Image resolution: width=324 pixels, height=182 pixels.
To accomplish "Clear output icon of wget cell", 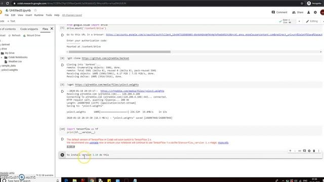I will [x=62, y=92].
